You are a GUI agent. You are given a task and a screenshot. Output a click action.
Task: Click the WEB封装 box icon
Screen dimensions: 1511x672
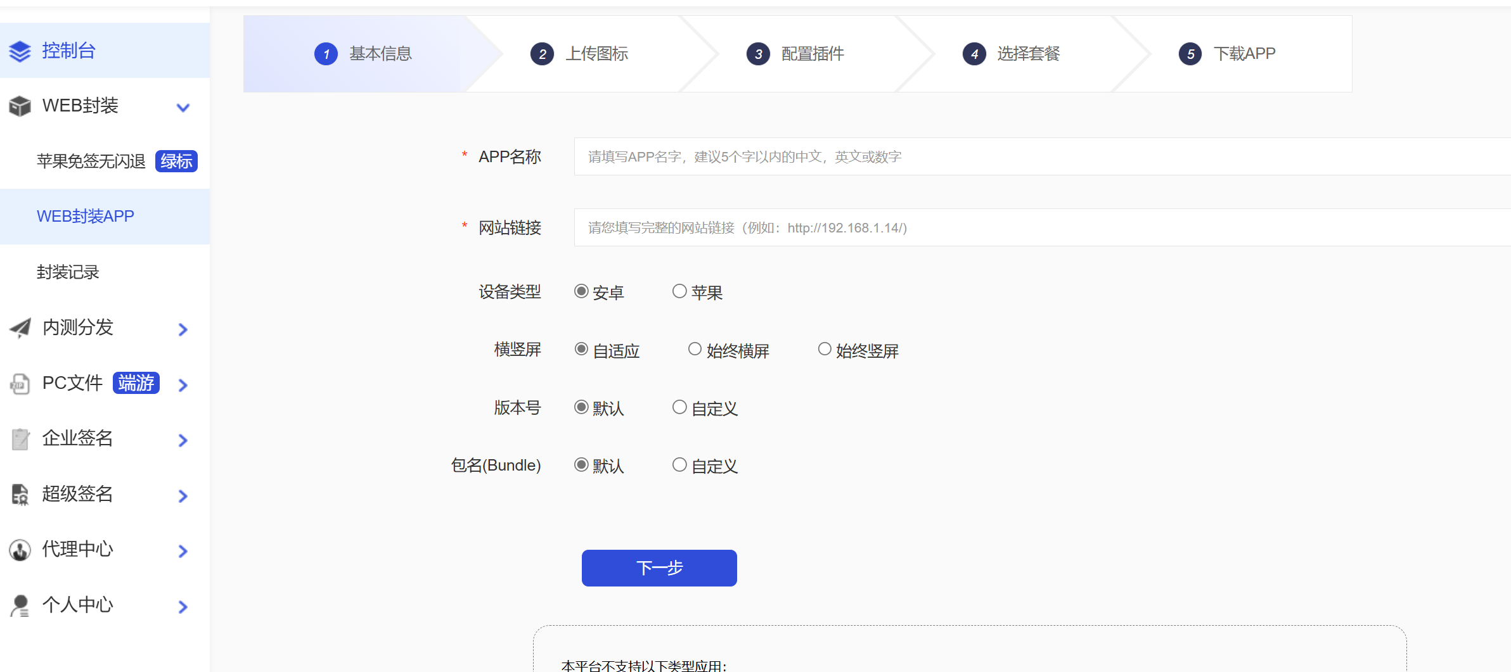click(20, 106)
